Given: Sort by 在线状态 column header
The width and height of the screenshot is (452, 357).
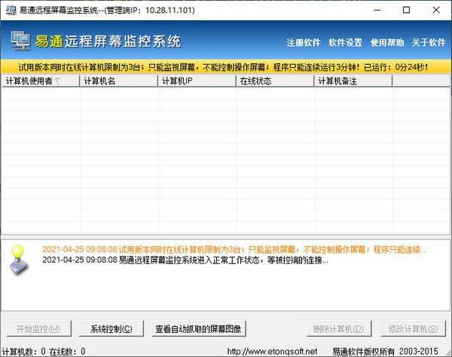Looking at the screenshot, I should (275, 81).
